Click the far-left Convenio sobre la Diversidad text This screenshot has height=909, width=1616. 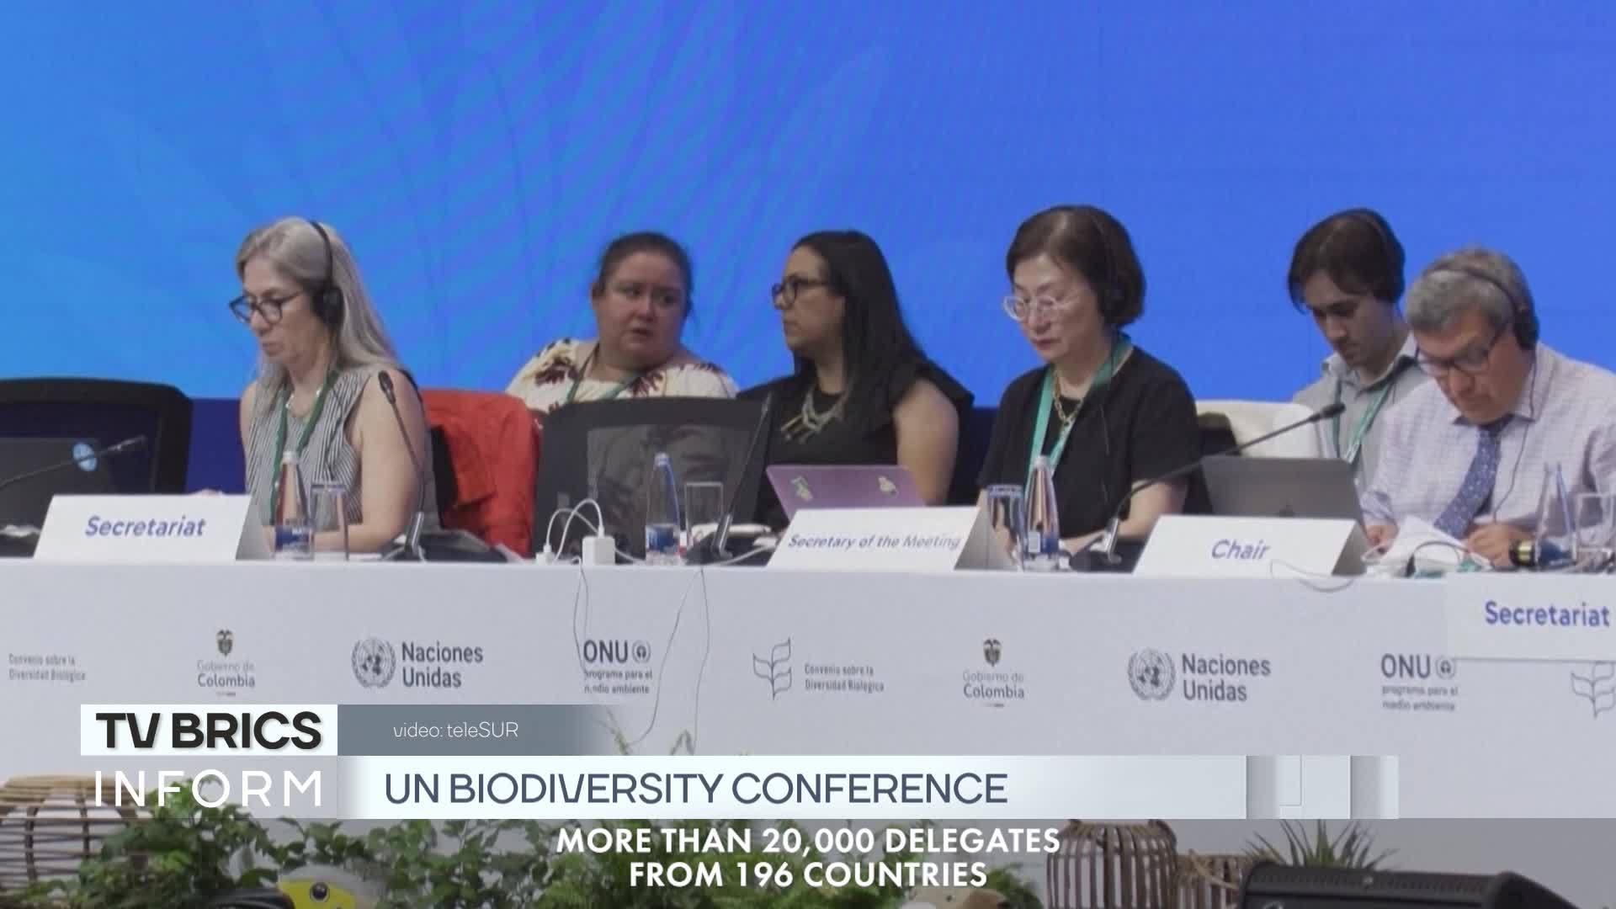(47, 667)
